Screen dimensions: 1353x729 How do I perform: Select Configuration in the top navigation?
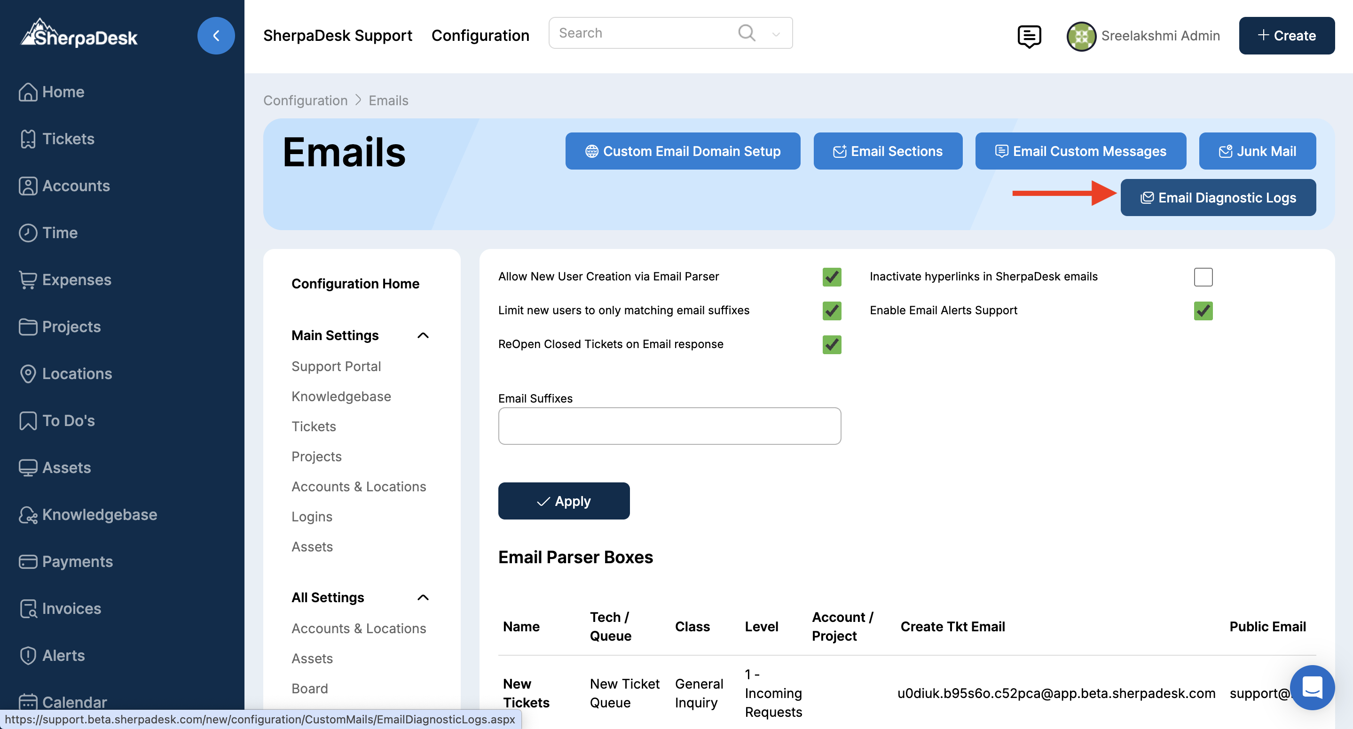click(480, 36)
